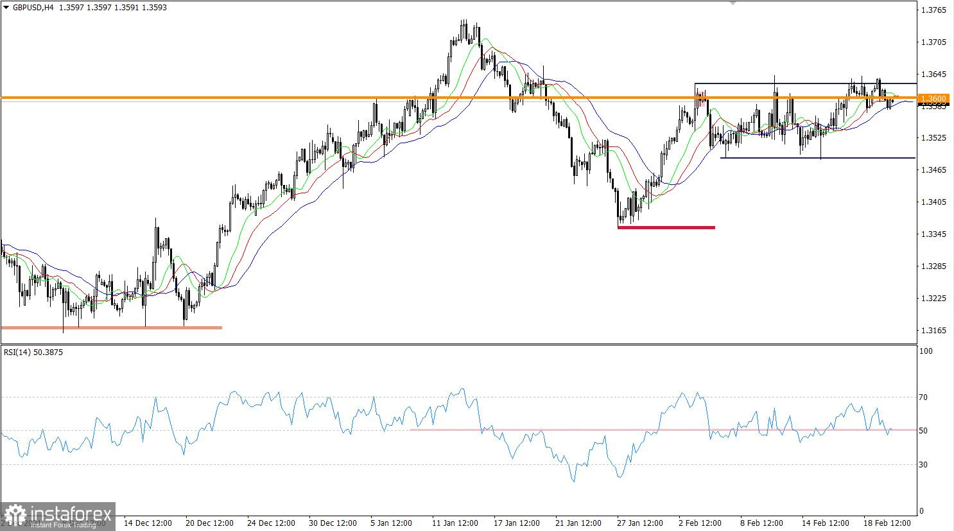This screenshot has width=954, height=531.
Task: Open the chart menu triangle beside GBPUSD,H4
Action: click(6, 8)
